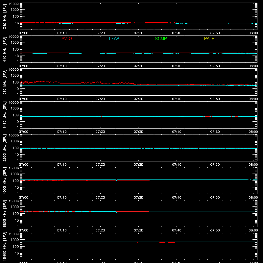Screen dimensions: 263x263
Task: Click the 1000 y-axis value on 610 MHz panel
Action: click(x=15, y=76)
